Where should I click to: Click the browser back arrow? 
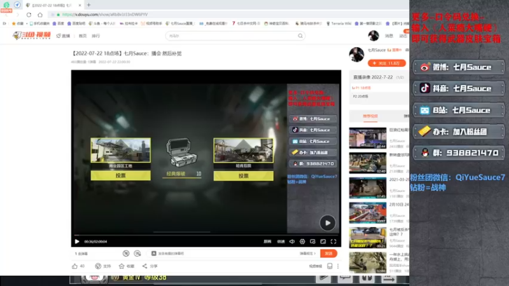(6, 15)
